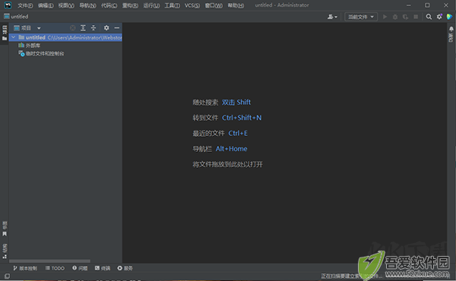This screenshot has height=281, width=456.
Task: Click the 将文件拖放到此处以打开 text
Action: click(x=227, y=165)
